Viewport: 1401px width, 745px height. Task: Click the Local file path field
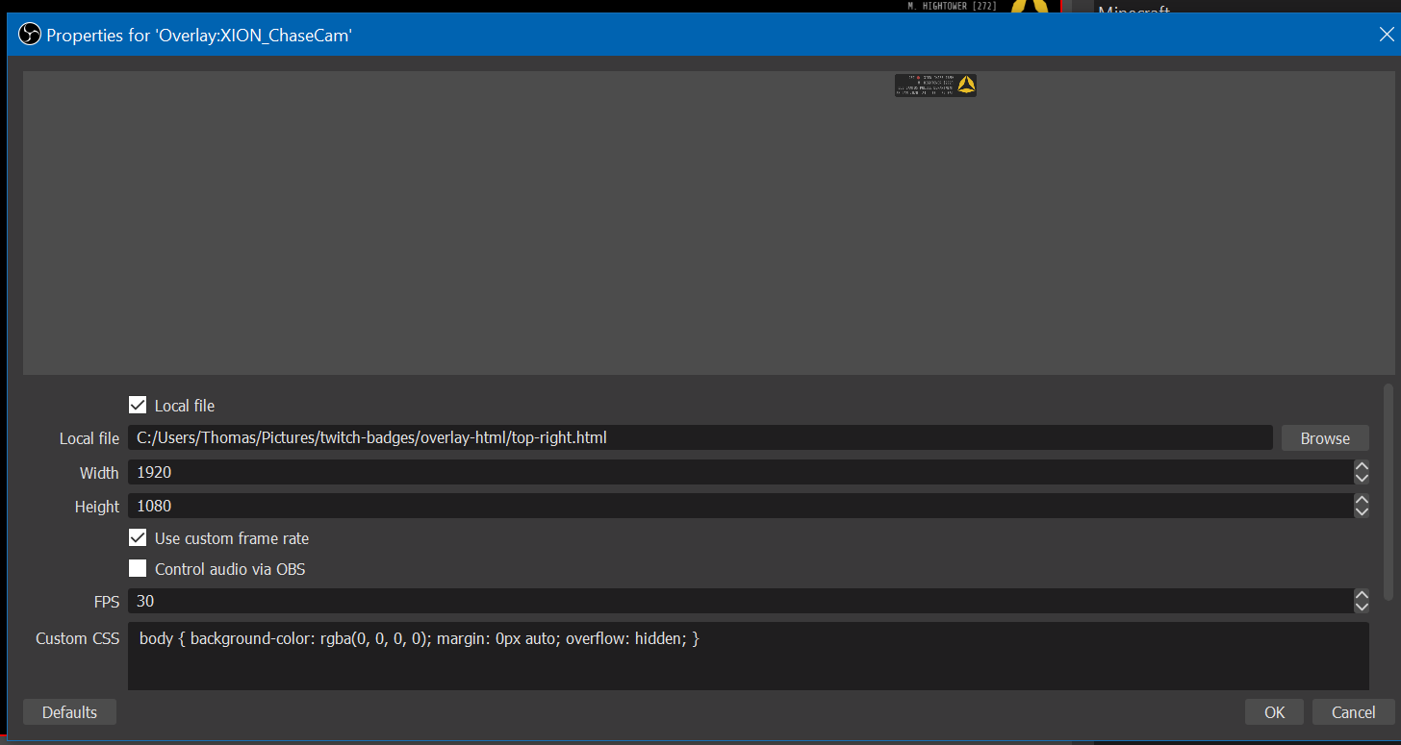click(700, 438)
